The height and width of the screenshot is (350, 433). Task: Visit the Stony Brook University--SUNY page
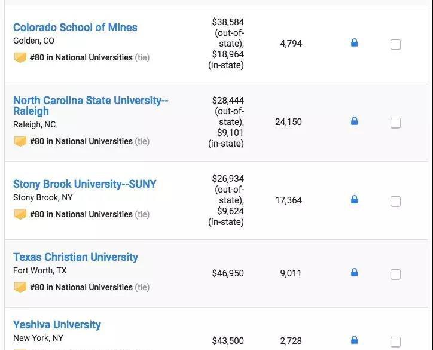[x=84, y=184]
